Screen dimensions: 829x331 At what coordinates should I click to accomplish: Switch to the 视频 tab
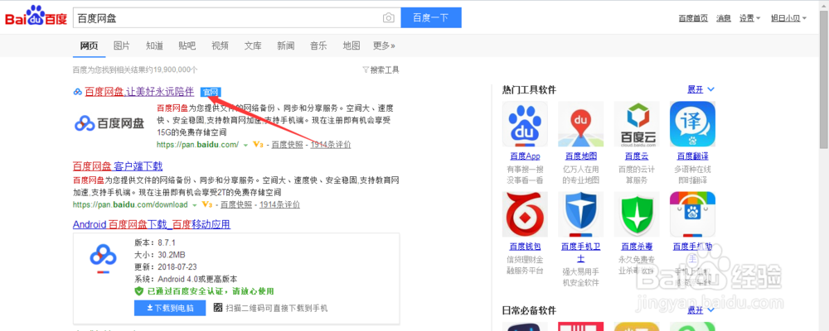pyautogui.click(x=220, y=46)
